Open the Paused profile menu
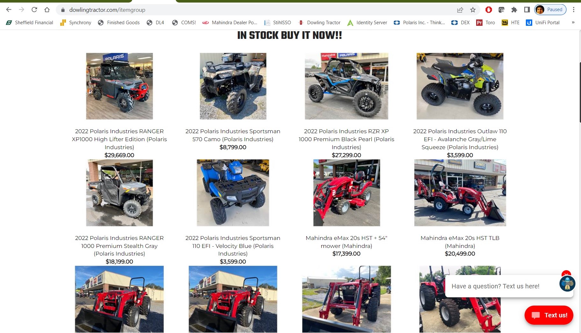Screen dimensions: 581x333 click(x=550, y=10)
